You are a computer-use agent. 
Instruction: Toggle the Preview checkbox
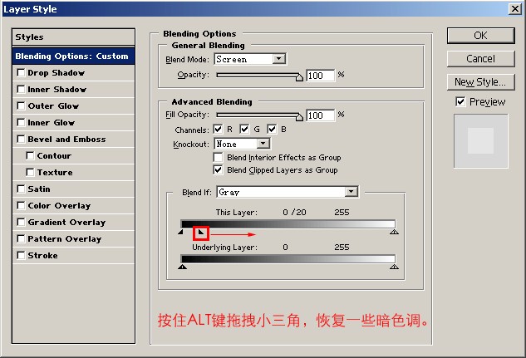pyautogui.click(x=460, y=101)
